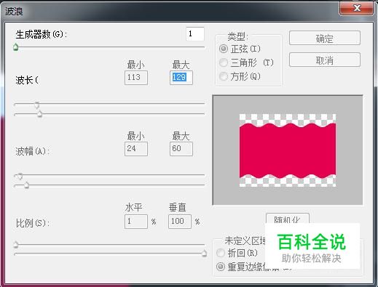
Task: Click the 波幅 maximum slider handle
Action: [26, 185]
